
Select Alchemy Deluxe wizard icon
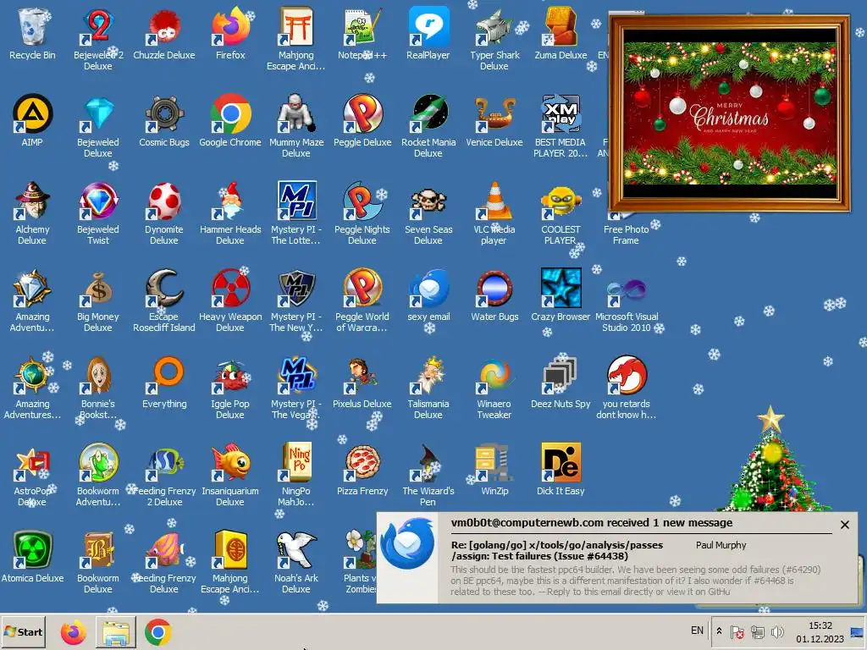pyautogui.click(x=32, y=212)
